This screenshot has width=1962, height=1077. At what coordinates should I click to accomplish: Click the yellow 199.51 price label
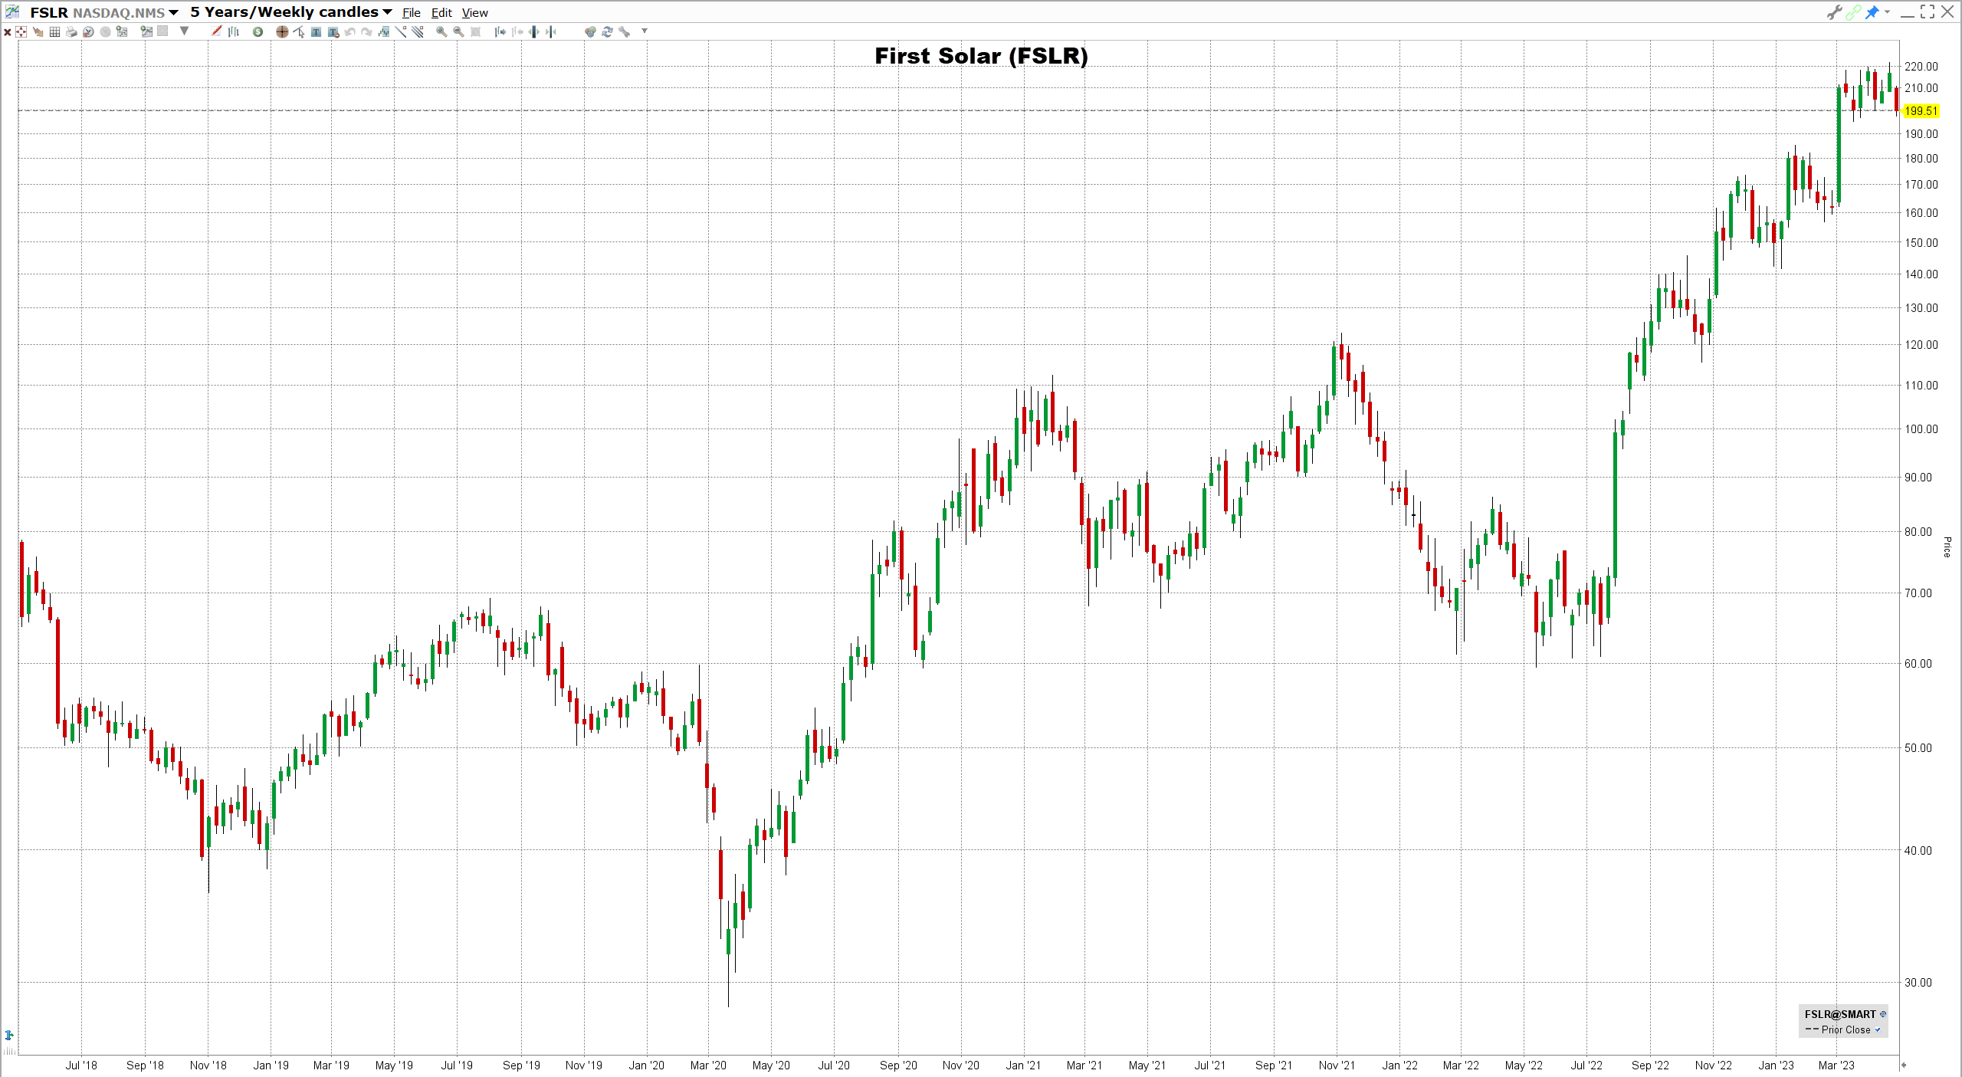coord(1921,111)
